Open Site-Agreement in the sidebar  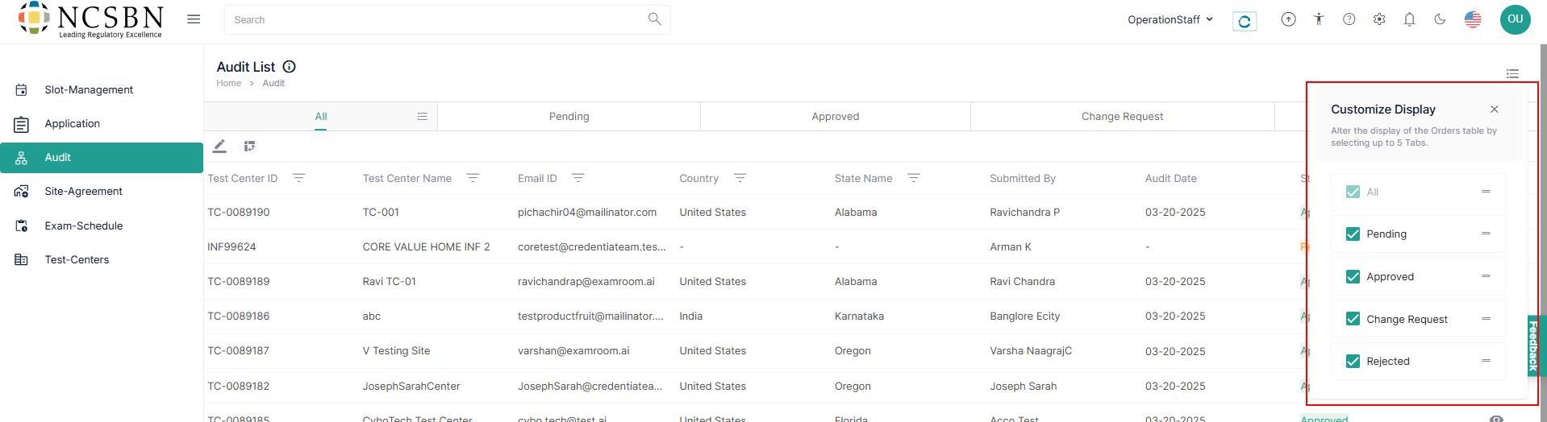[x=83, y=191]
